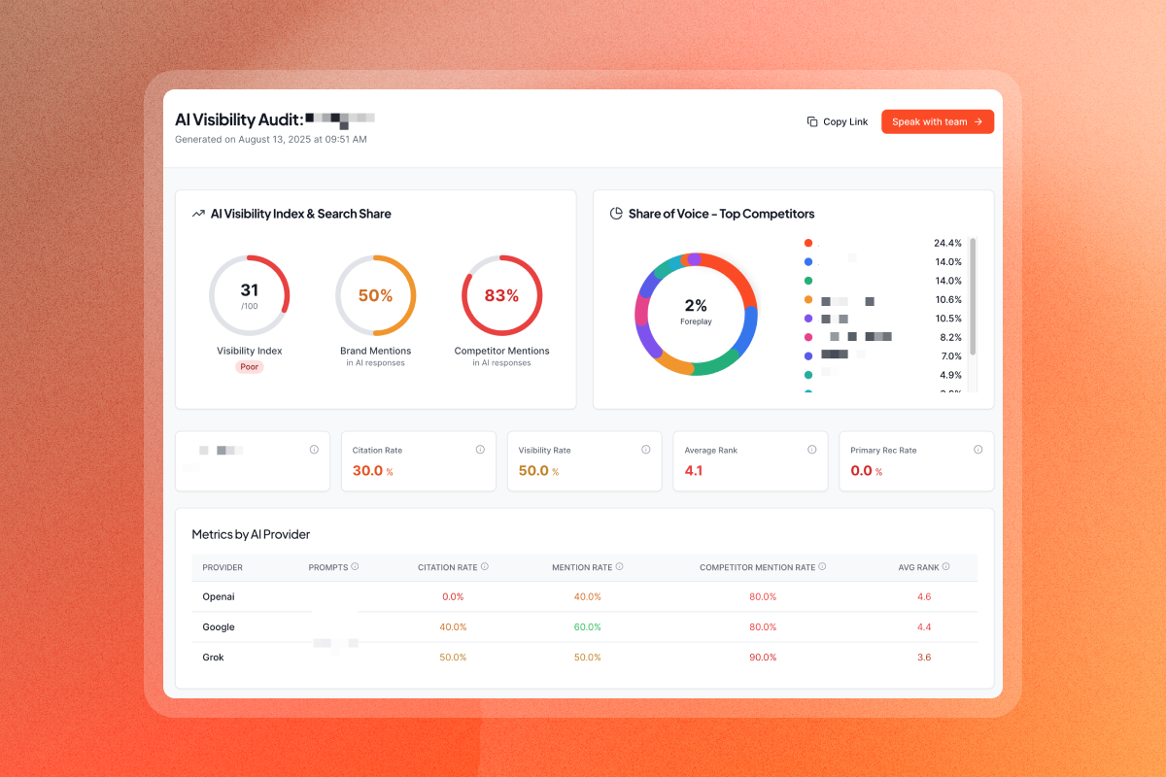Click info icon next to Prompts column
The image size is (1166, 777).
click(355, 566)
